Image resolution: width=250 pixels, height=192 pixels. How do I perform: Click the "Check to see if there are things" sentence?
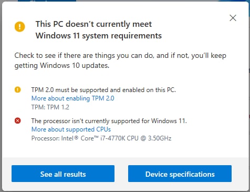[120, 56]
